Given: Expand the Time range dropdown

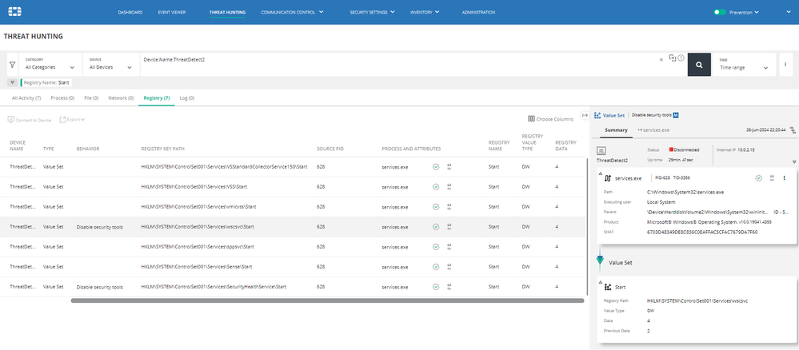Looking at the screenshot, I should (x=744, y=67).
